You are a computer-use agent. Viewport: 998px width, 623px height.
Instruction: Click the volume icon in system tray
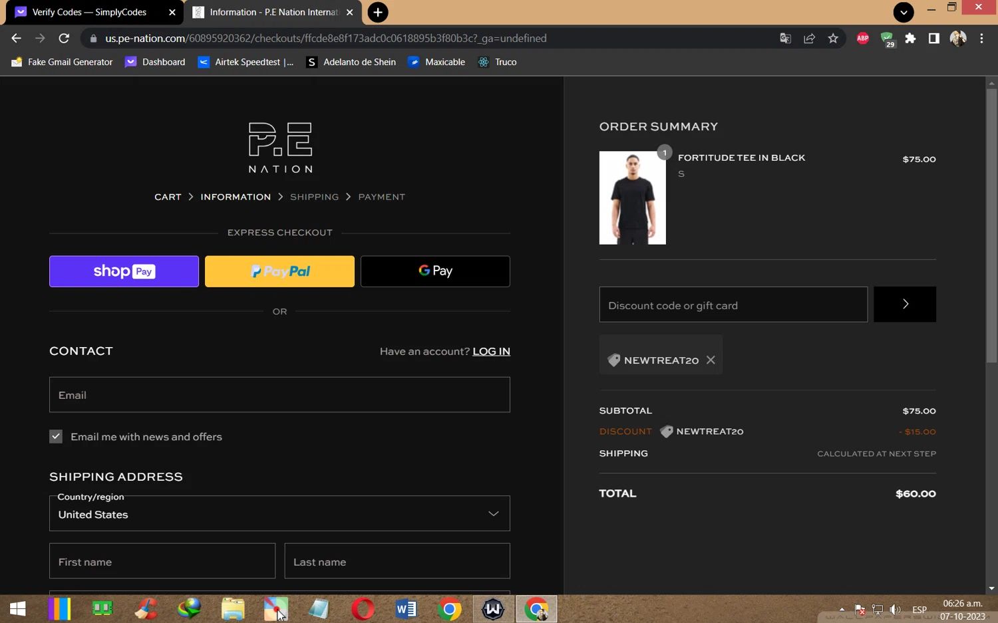coord(896,609)
